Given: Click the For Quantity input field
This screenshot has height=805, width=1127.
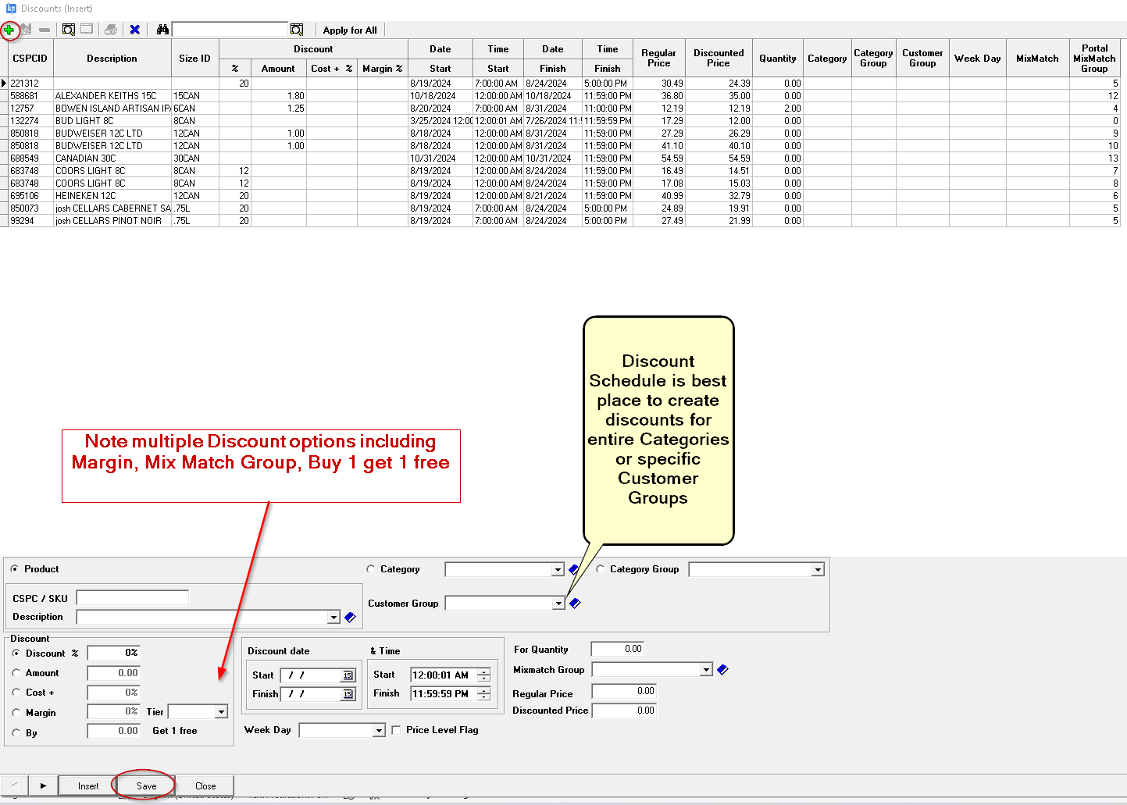Looking at the screenshot, I should coord(618,649).
